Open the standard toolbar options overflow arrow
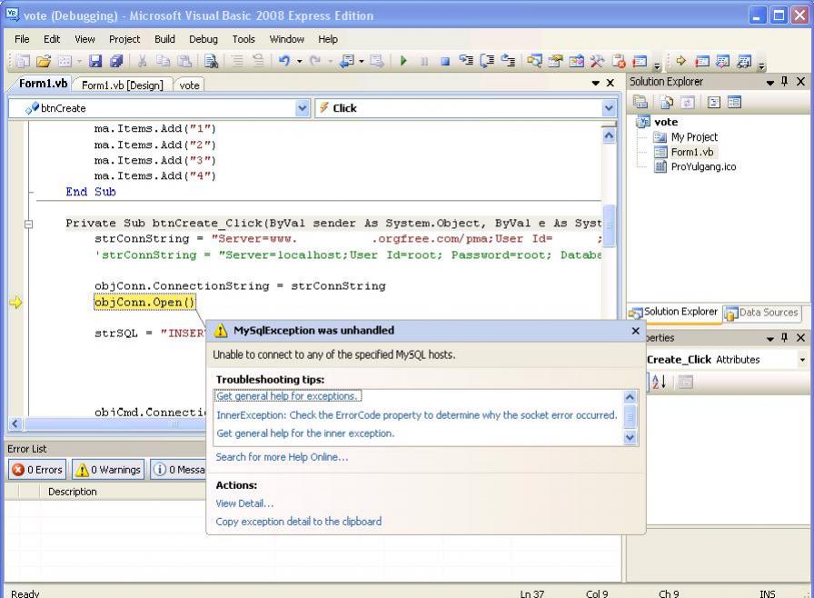 [657, 65]
